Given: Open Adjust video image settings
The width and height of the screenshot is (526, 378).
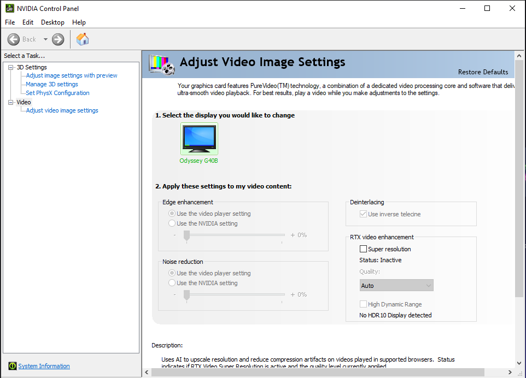Looking at the screenshot, I should tap(62, 110).
